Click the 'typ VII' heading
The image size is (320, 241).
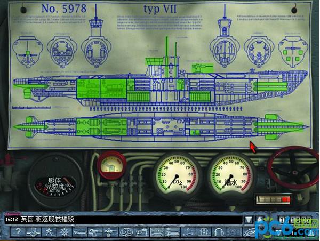pyautogui.click(x=160, y=9)
